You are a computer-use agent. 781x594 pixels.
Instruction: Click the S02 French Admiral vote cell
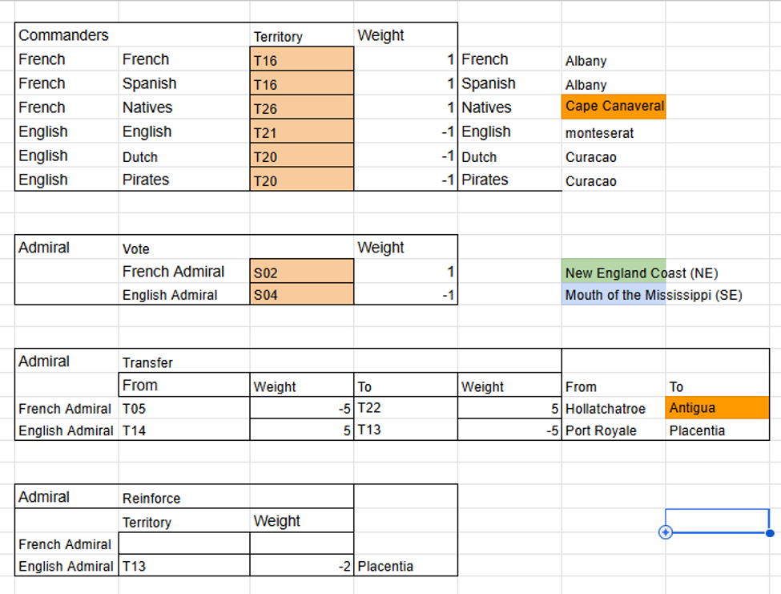[302, 272]
